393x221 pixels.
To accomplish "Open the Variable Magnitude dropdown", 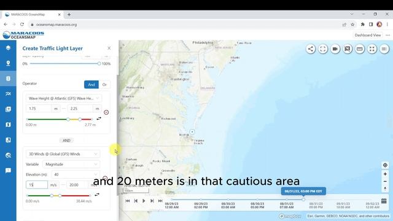I will click(x=71, y=164).
